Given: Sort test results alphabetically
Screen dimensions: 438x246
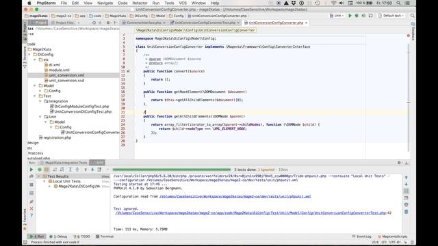Looking at the screenshot, I should pos(55,169).
